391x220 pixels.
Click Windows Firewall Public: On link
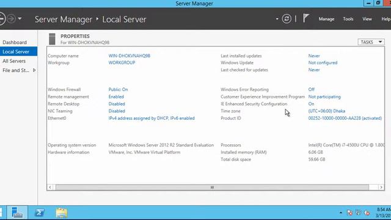118,89
